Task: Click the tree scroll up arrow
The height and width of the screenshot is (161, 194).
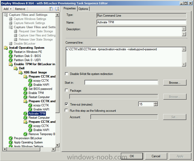Action: coord(57,15)
